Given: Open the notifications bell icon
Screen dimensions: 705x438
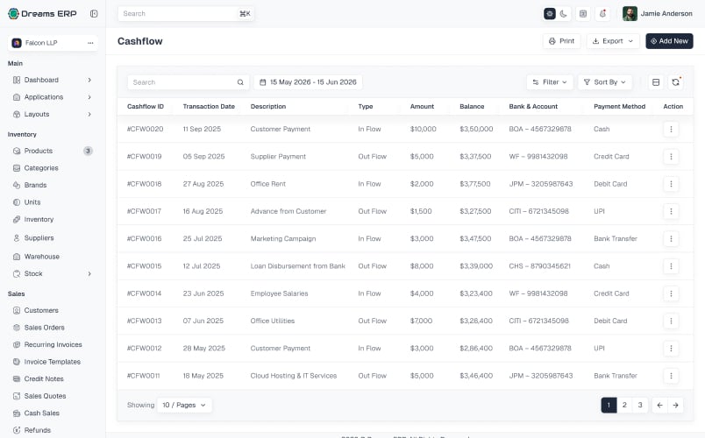Looking at the screenshot, I should [x=603, y=14].
